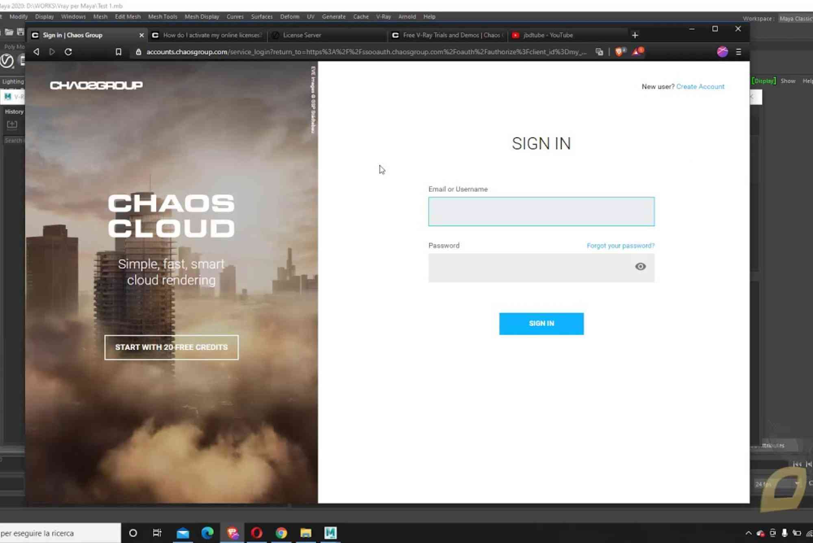Screen dimensions: 813x543
Task: Close the Sign in Chaos Group tab
Action: pos(141,35)
